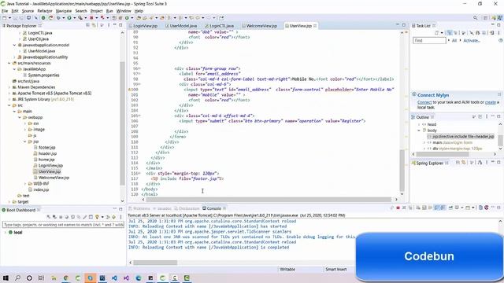Minimize the Package Explorer panel
504x283 pixels.
pyautogui.click(x=115, y=25)
